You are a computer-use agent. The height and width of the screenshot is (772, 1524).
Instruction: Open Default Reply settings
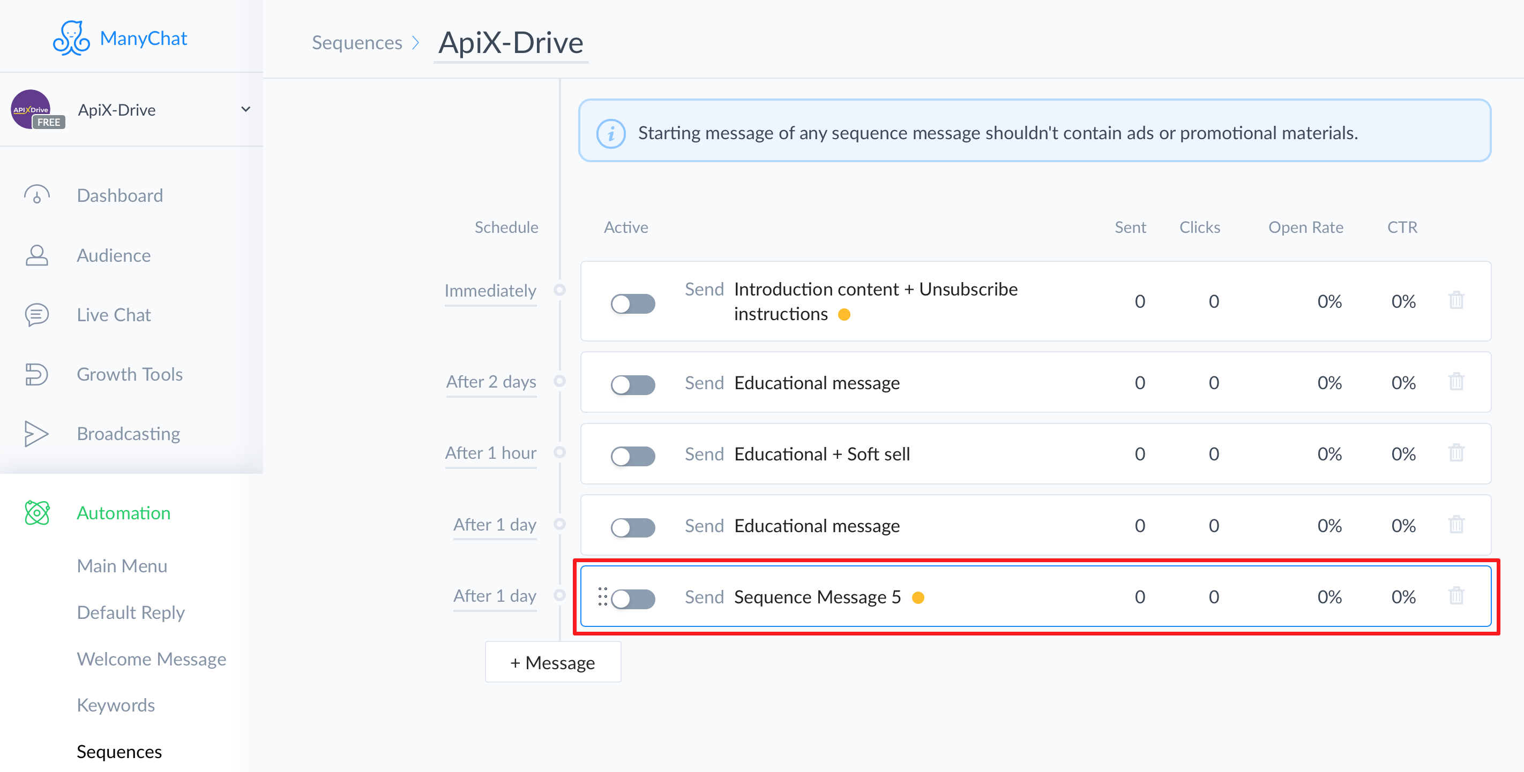tap(131, 612)
